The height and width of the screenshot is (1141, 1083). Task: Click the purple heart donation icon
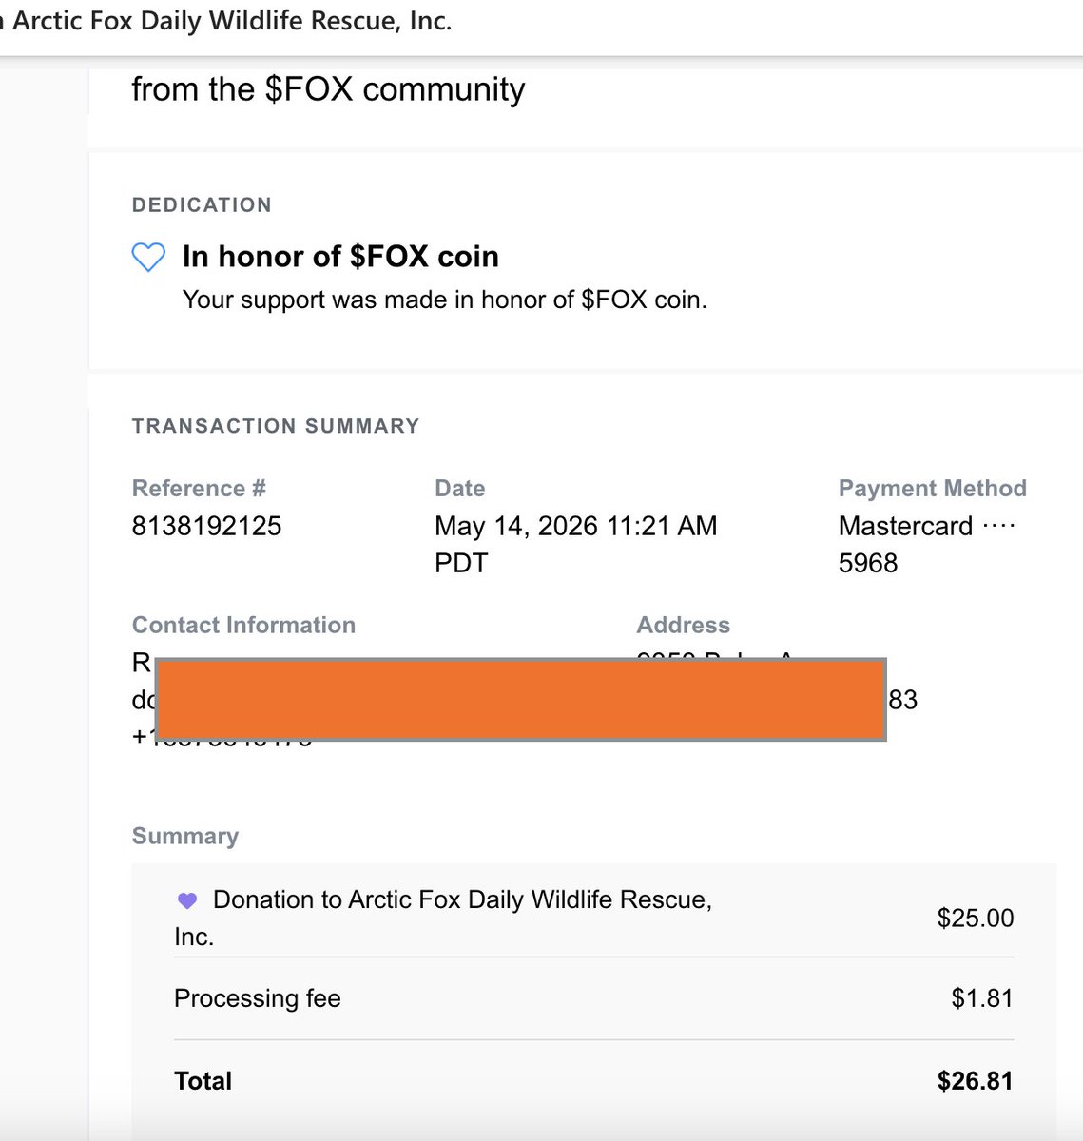(187, 900)
